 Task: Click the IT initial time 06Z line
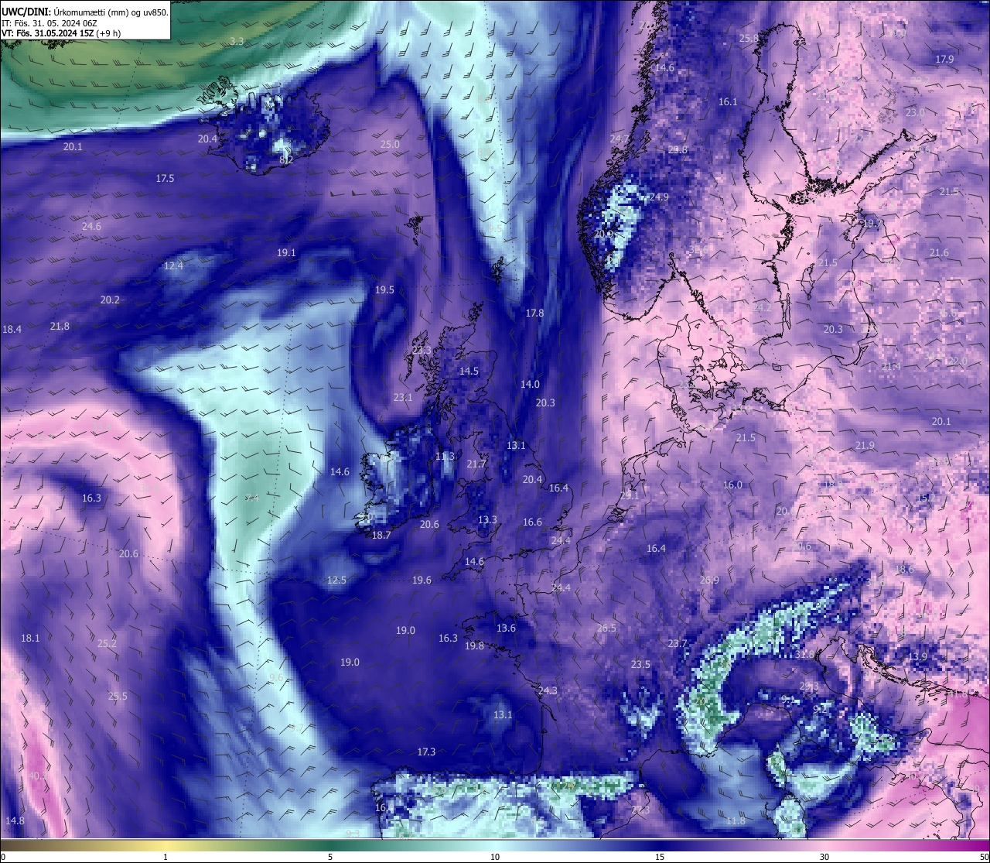(x=48, y=23)
